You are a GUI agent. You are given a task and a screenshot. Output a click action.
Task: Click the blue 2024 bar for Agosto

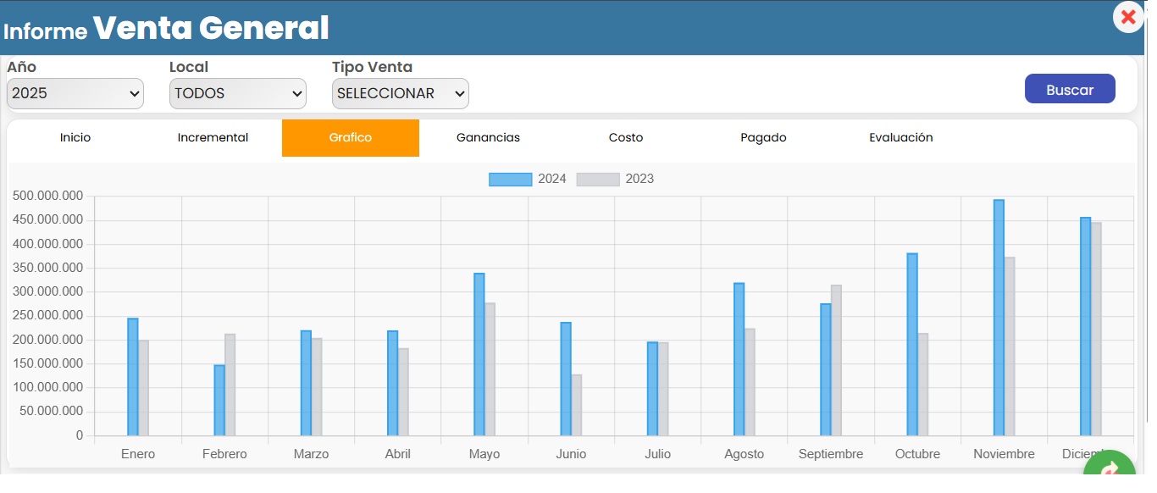click(x=739, y=359)
